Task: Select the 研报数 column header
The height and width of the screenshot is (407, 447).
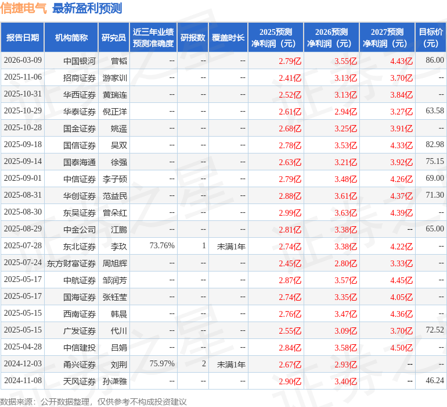Action: pos(193,37)
